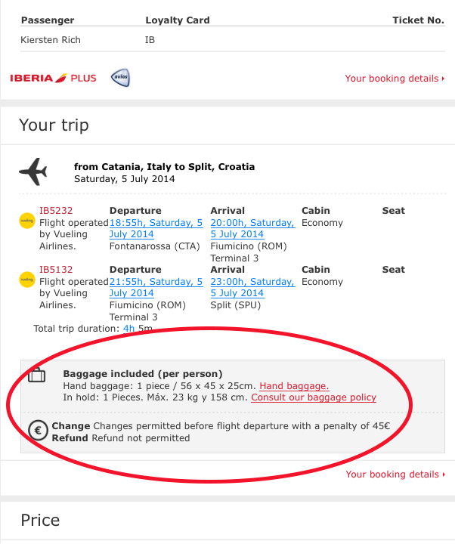Click the 20:00h Saturday arrival time link

point(252,228)
